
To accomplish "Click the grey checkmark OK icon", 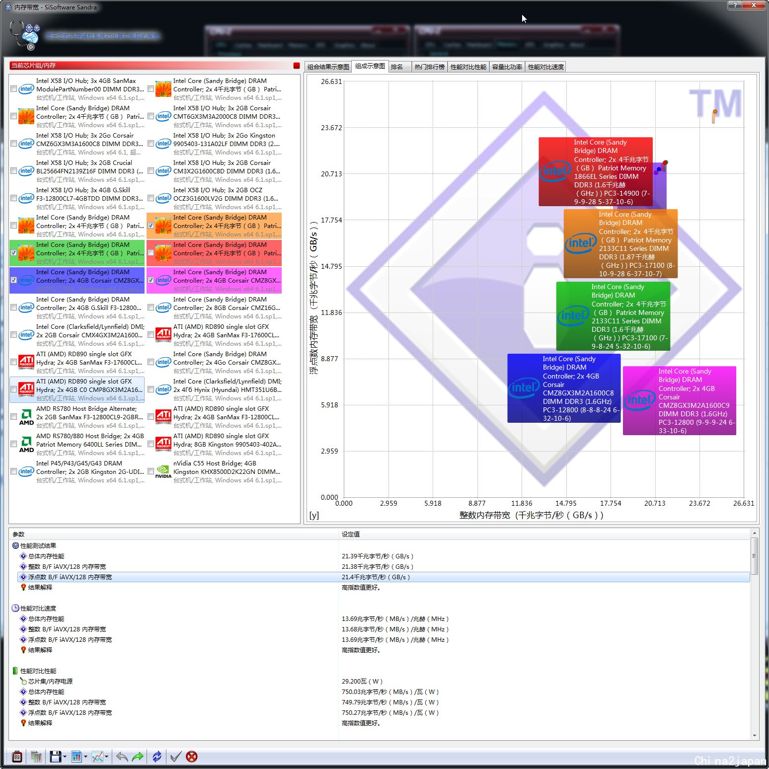I will tap(175, 757).
